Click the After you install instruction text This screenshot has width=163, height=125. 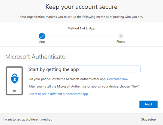(85, 86)
